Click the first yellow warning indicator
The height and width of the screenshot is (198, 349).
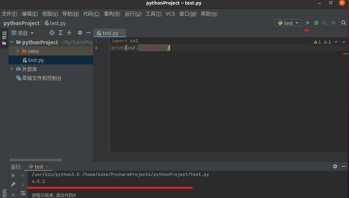317,42
